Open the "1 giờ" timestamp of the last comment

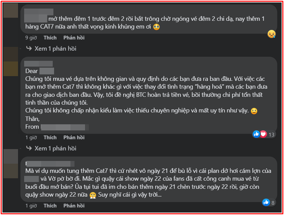[31, 206]
